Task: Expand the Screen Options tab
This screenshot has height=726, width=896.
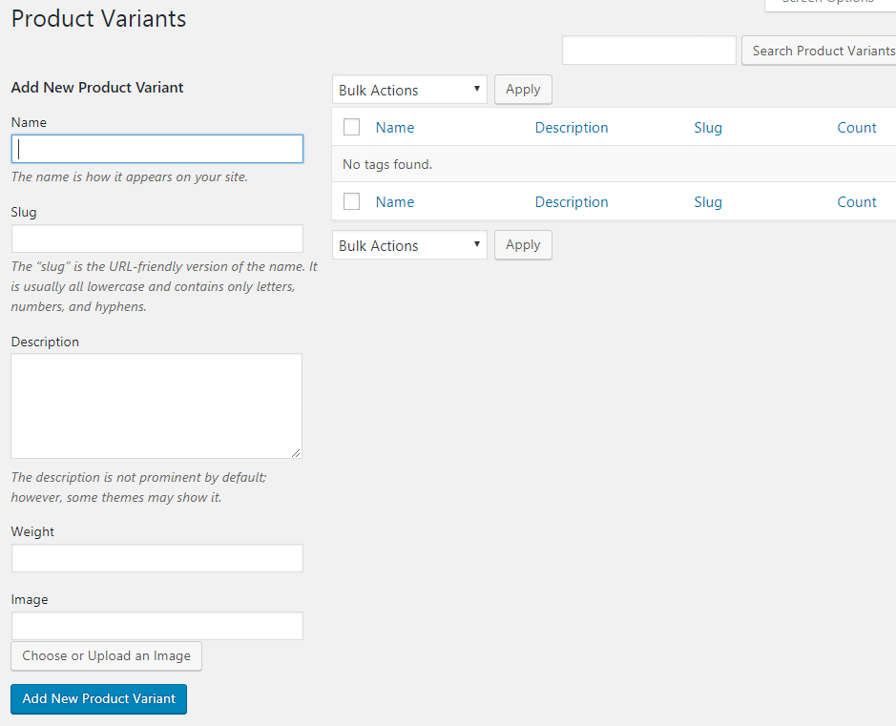Action: point(830,3)
